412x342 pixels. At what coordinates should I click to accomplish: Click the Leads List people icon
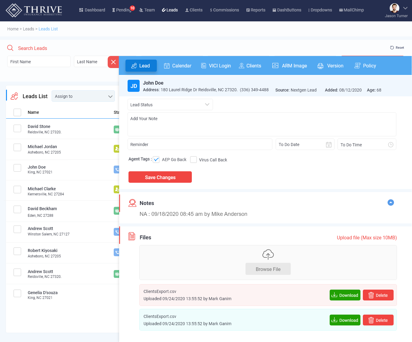pos(14,96)
